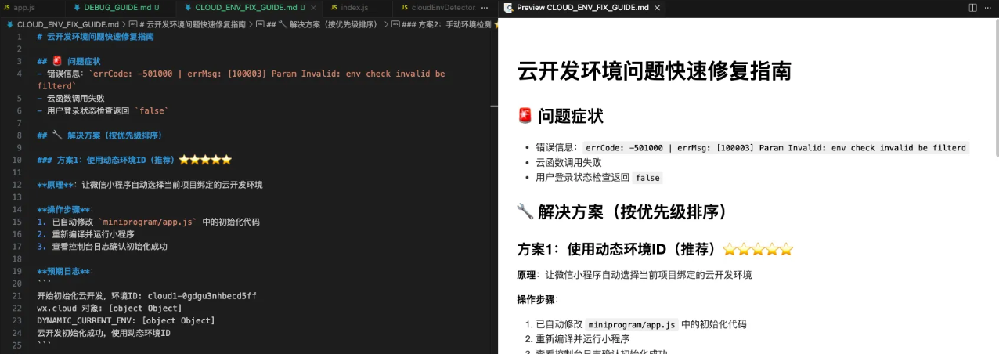The width and height of the screenshot is (999, 354).
Task: Click line number 20 in the gutter
Action: tap(17, 284)
